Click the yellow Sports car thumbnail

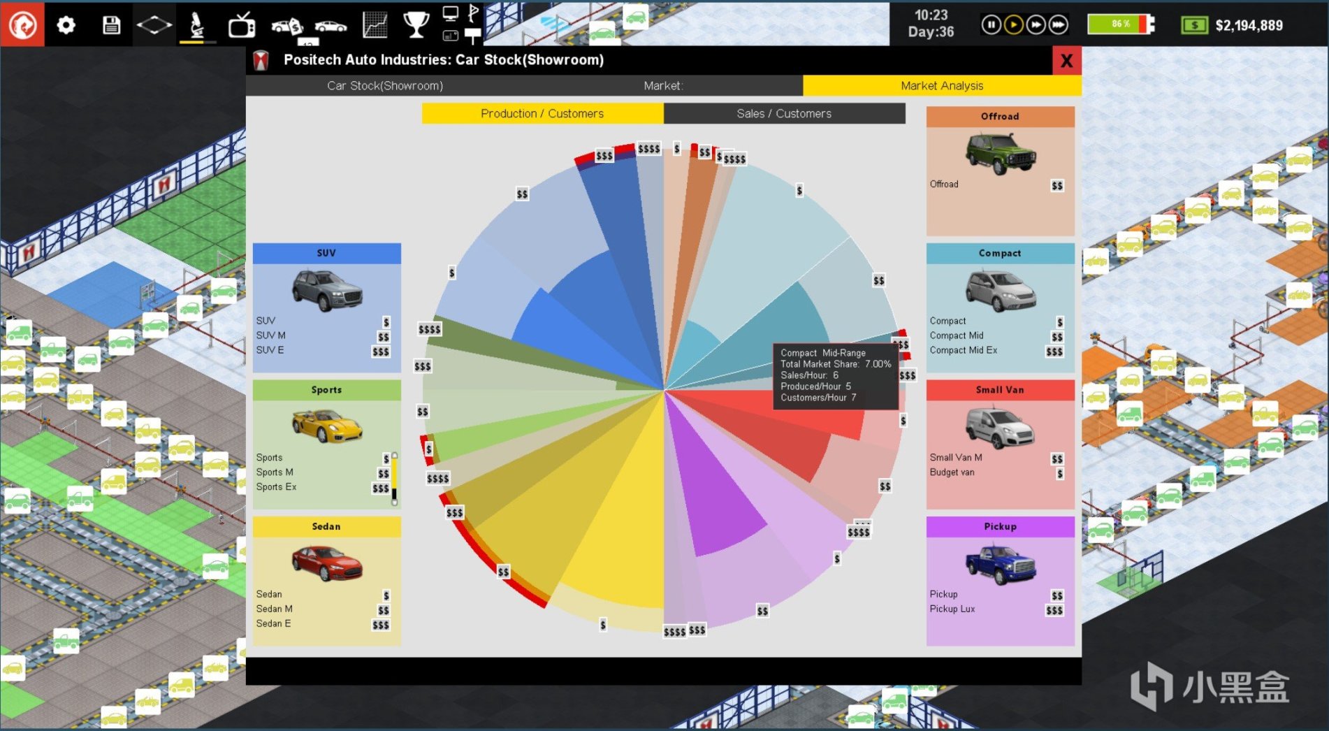tap(327, 426)
